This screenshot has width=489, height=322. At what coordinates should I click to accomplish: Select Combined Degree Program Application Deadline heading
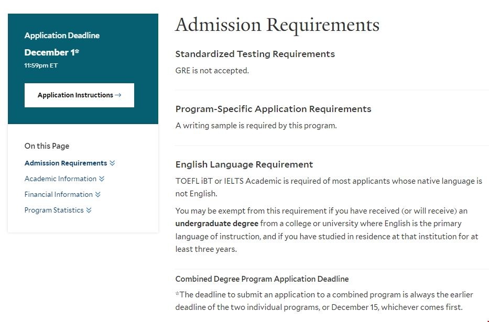pos(262,279)
